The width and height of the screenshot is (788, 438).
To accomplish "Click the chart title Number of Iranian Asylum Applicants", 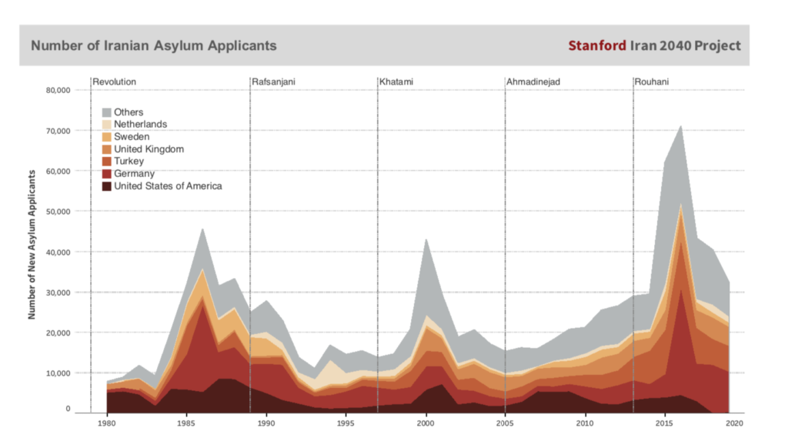I will click(153, 45).
